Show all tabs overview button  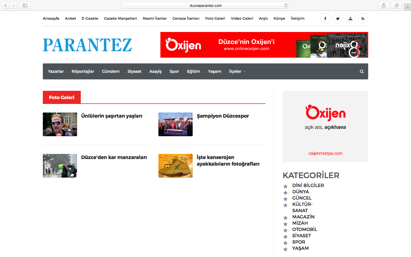[396, 5]
